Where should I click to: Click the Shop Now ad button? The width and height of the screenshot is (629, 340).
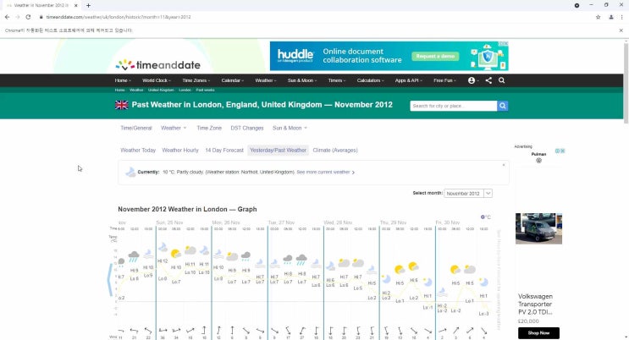coord(538,332)
